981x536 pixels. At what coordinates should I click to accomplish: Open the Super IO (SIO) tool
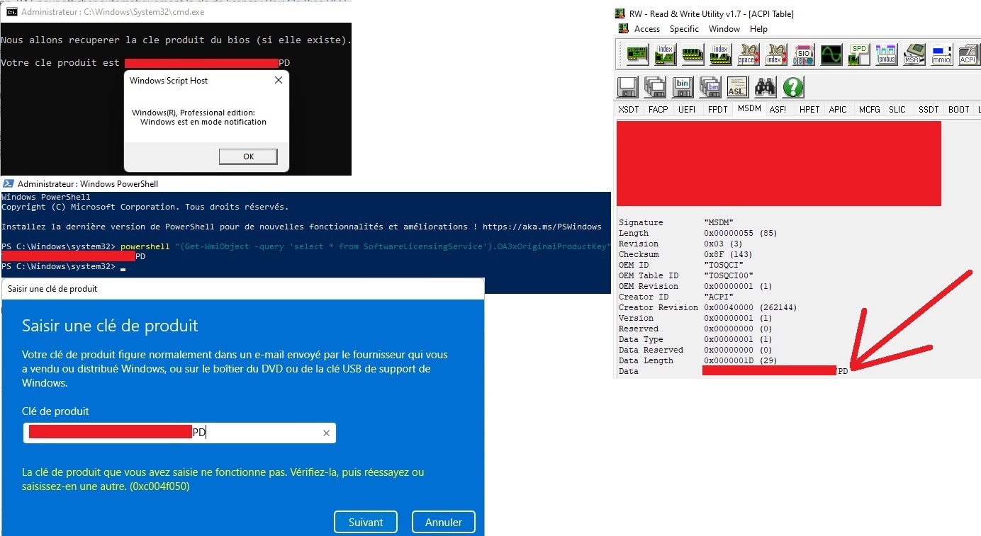(x=803, y=55)
